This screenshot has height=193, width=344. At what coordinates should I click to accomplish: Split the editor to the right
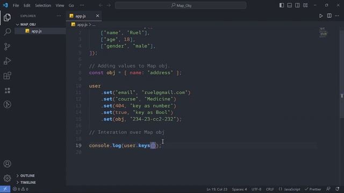click(x=329, y=16)
